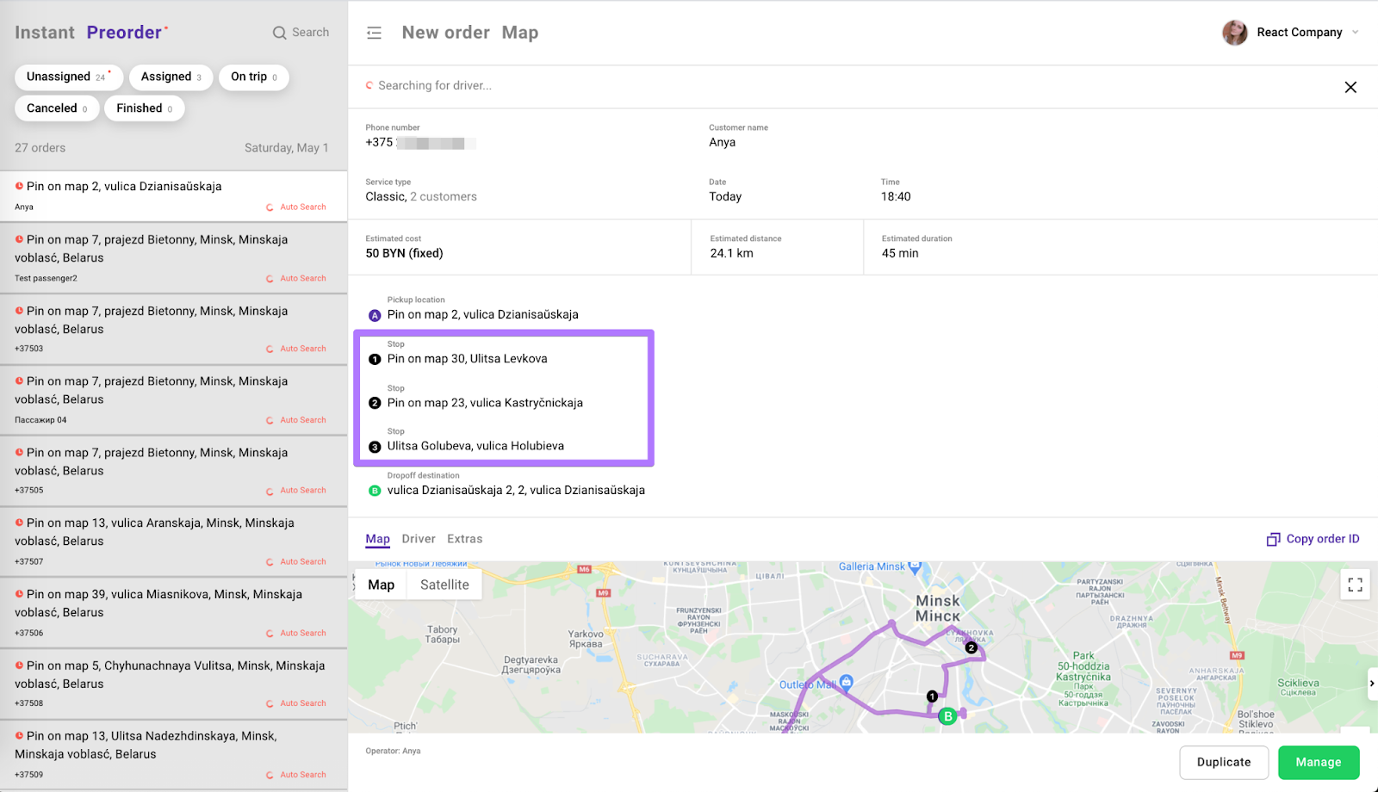Click Auto Search status on order +37507

tap(296, 562)
